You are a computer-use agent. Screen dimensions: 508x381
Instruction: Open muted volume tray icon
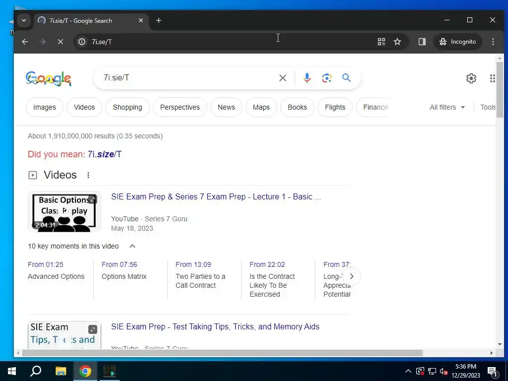pyautogui.click(x=444, y=371)
